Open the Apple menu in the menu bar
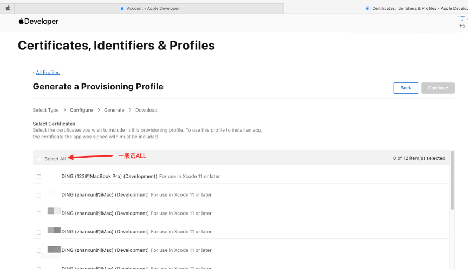The height and width of the screenshot is (279, 468). 8,8
